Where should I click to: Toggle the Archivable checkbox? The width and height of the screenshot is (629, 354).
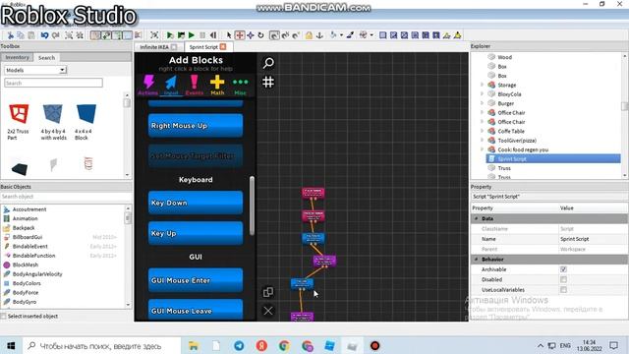(563, 269)
